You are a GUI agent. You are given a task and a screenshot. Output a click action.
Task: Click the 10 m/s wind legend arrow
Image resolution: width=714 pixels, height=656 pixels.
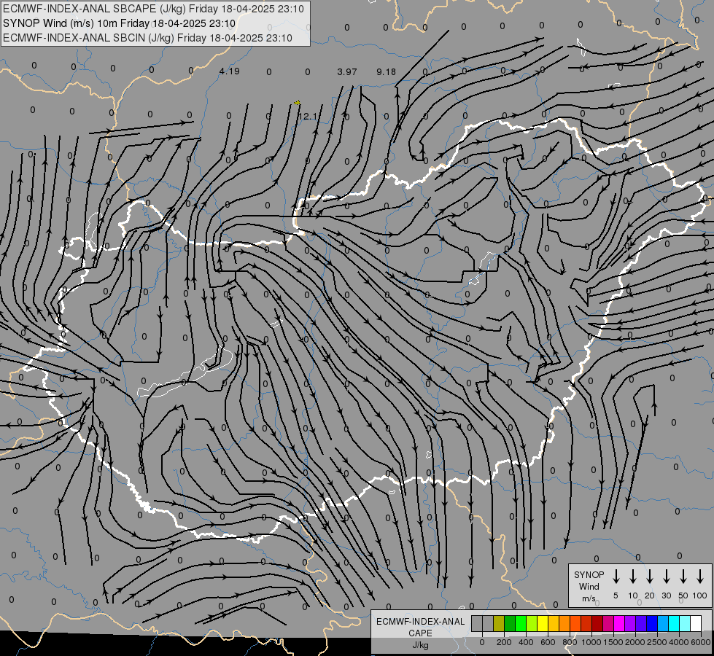(x=633, y=577)
